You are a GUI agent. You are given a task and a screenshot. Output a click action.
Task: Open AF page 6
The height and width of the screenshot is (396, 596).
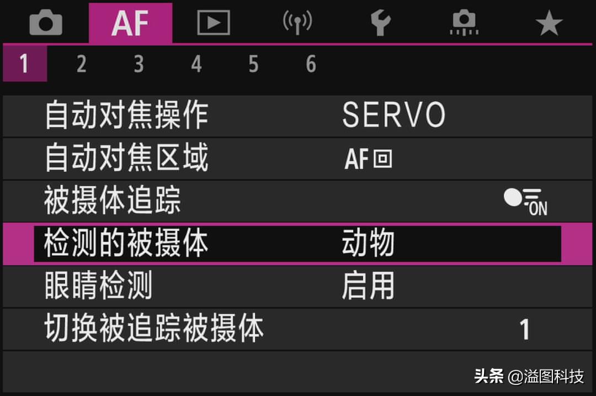pos(311,65)
